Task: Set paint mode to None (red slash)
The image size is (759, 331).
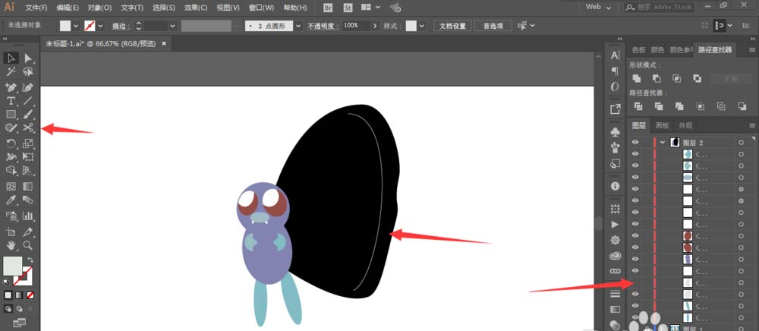Action: tap(30, 295)
